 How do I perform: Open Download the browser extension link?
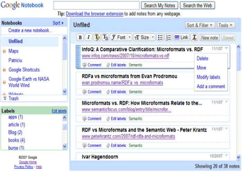click(94, 14)
